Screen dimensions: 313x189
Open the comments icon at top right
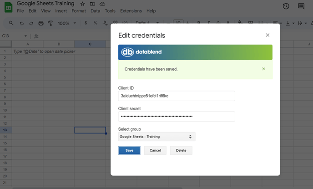pos(301,6)
